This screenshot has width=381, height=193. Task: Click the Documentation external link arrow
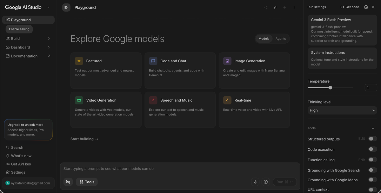49,56
